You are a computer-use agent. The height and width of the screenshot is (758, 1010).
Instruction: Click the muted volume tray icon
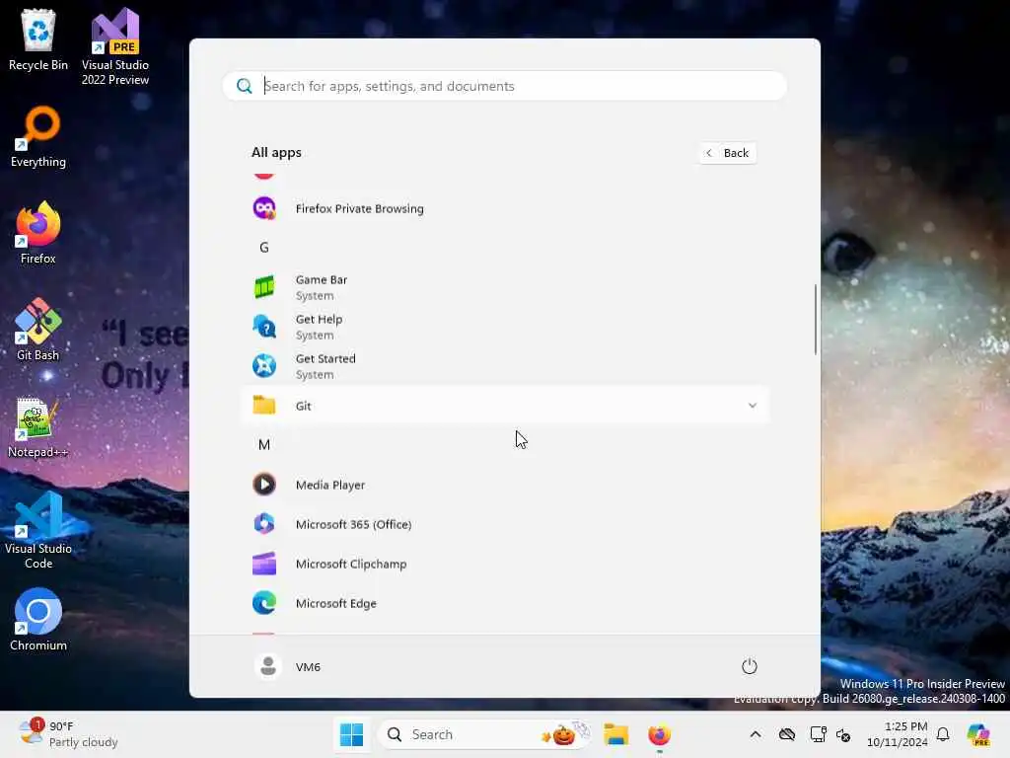[842, 734]
